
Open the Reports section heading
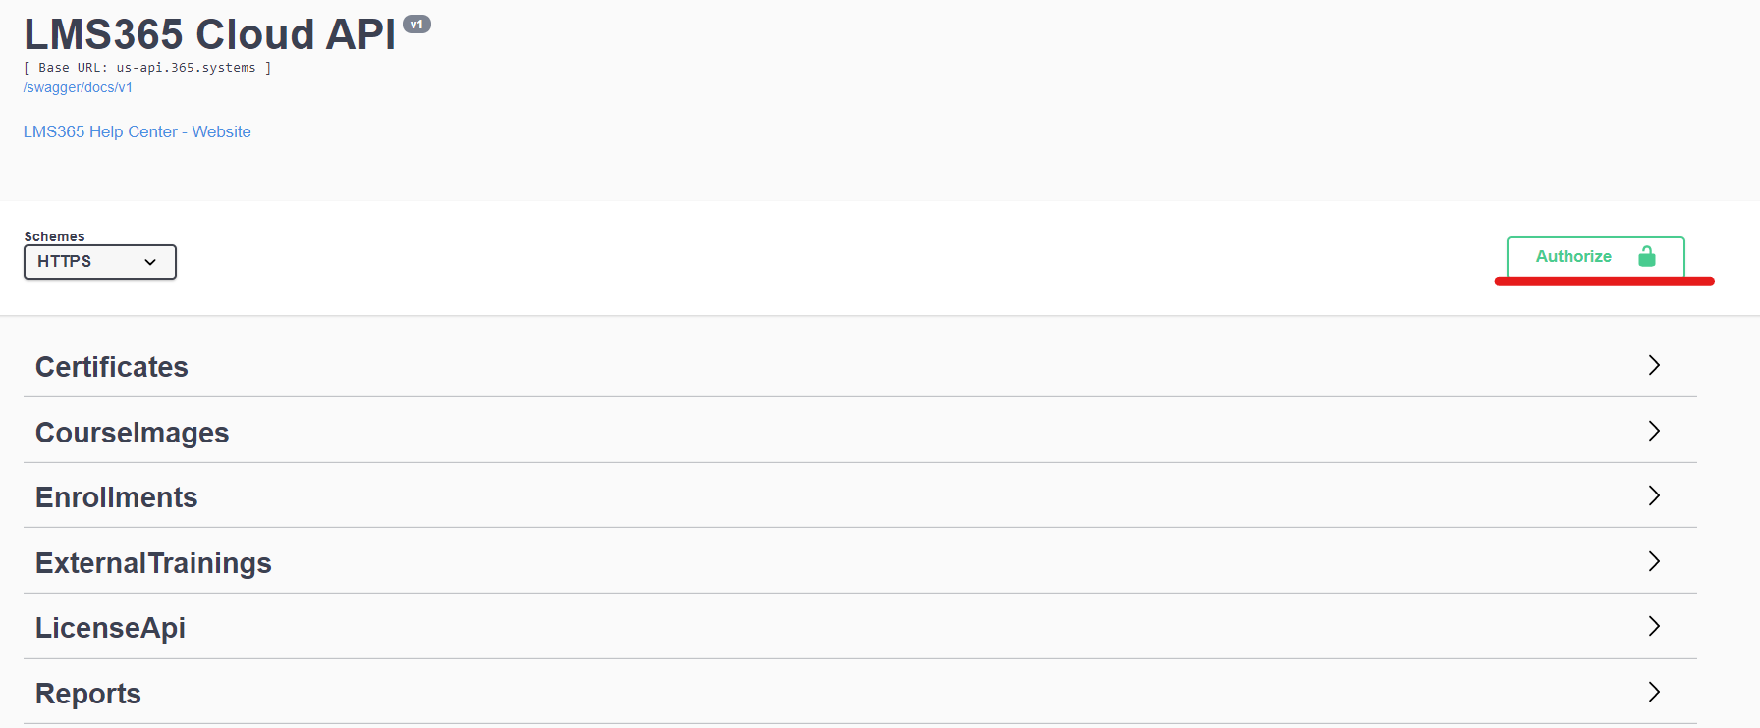point(88,694)
